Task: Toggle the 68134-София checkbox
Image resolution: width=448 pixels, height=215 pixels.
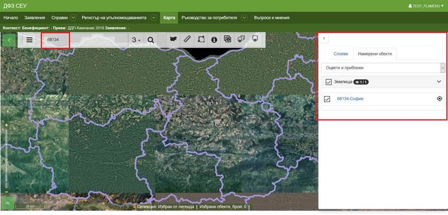Action: [x=327, y=99]
